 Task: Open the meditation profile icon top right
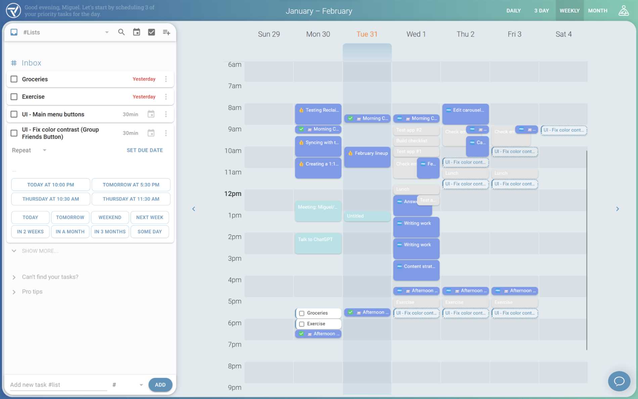click(x=624, y=10)
